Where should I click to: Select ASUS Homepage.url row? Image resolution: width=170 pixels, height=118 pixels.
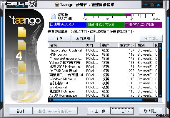[x=103, y=95]
